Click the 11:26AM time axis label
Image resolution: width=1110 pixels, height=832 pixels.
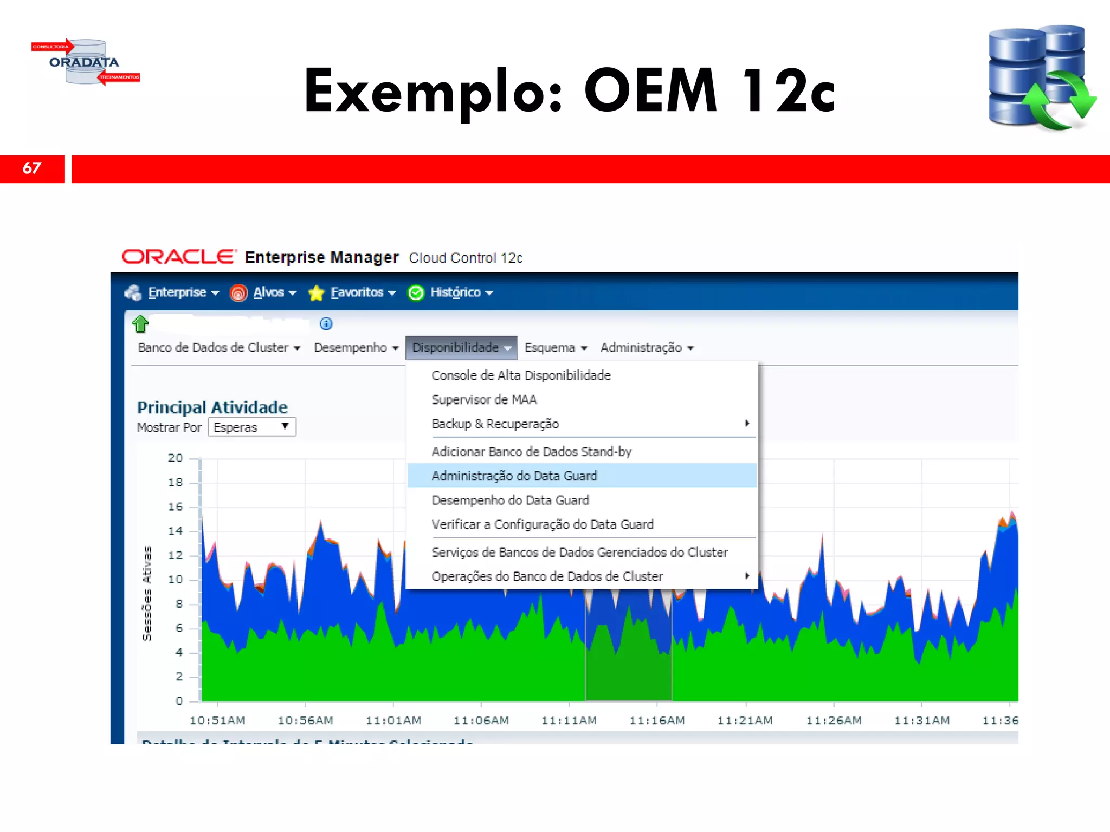tap(834, 720)
